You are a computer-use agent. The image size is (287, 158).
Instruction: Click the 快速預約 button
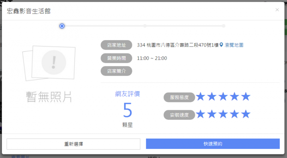coord(213,144)
